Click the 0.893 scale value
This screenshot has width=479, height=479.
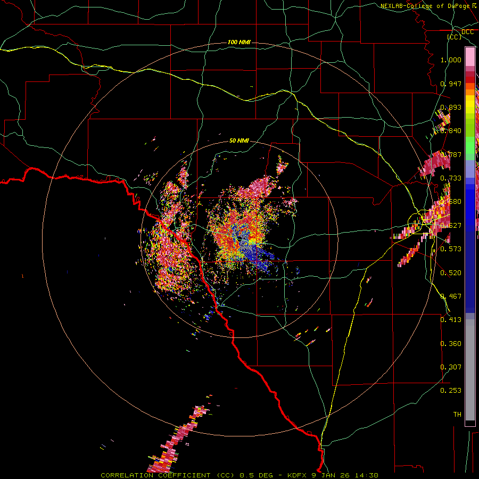click(x=451, y=107)
